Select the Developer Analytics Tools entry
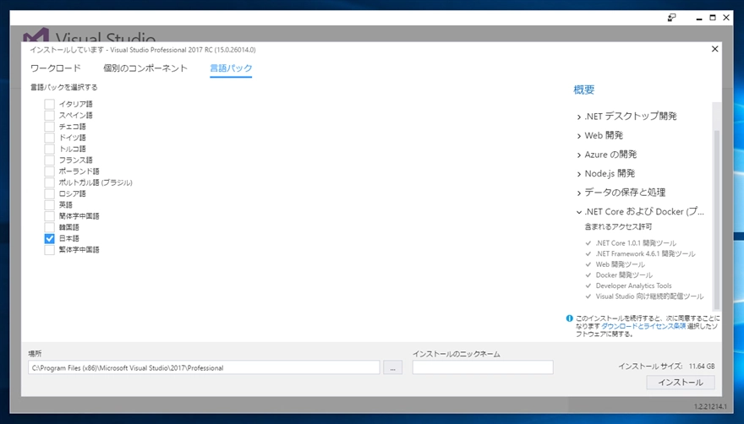This screenshot has width=744, height=424. (x=633, y=285)
